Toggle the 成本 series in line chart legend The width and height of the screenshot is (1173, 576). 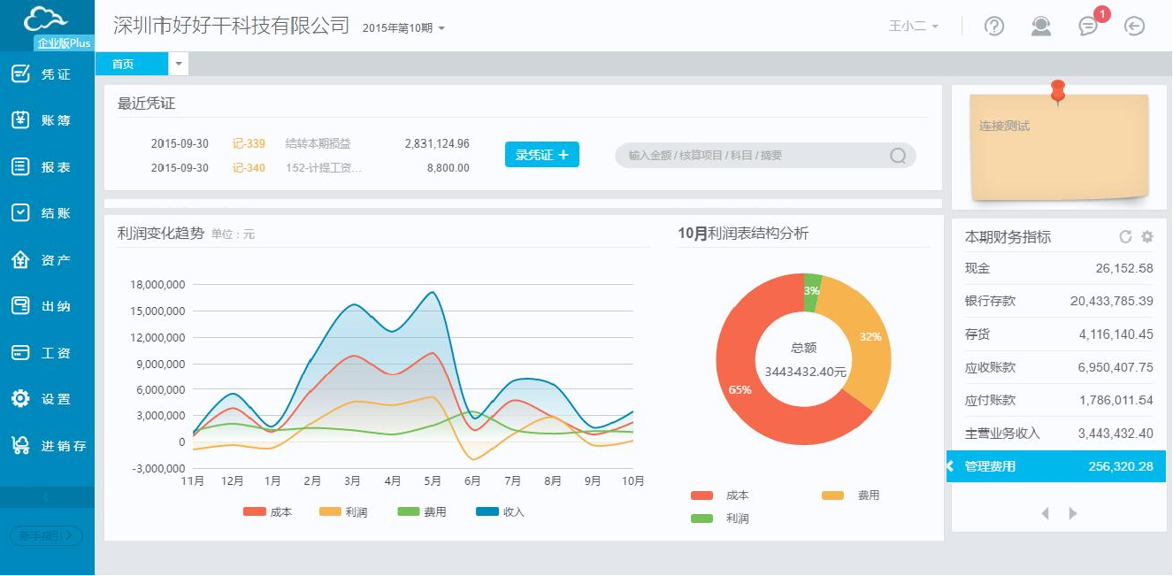coord(267,511)
